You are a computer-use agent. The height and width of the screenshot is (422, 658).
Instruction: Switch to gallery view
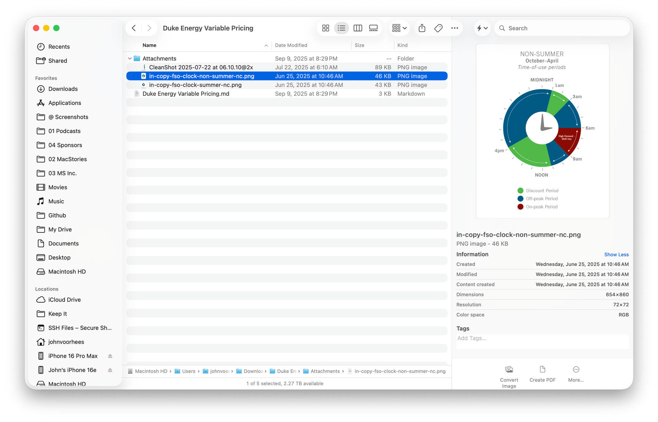[373, 28]
